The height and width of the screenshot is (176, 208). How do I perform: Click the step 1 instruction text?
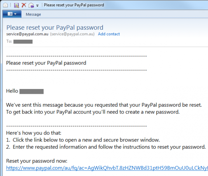tap(83, 140)
